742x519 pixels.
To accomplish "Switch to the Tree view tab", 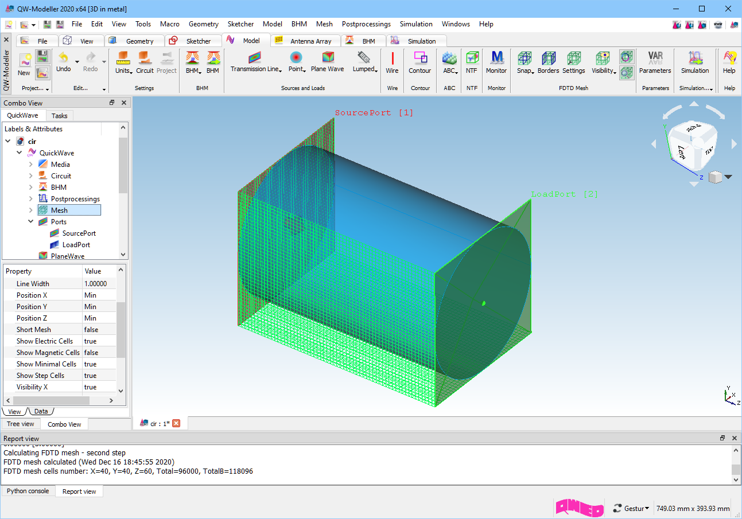I will (x=21, y=424).
